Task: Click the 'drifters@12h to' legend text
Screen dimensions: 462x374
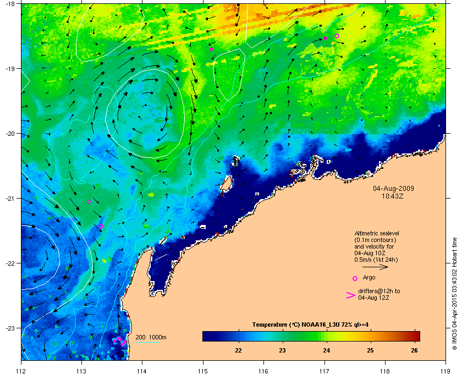Action: [x=379, y=291]
